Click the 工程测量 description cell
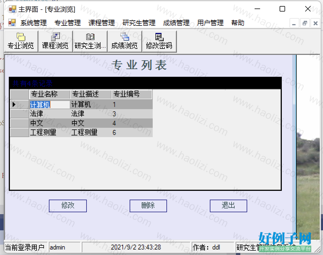The width and height of the screenshot is (323, 255). point(91,132)
